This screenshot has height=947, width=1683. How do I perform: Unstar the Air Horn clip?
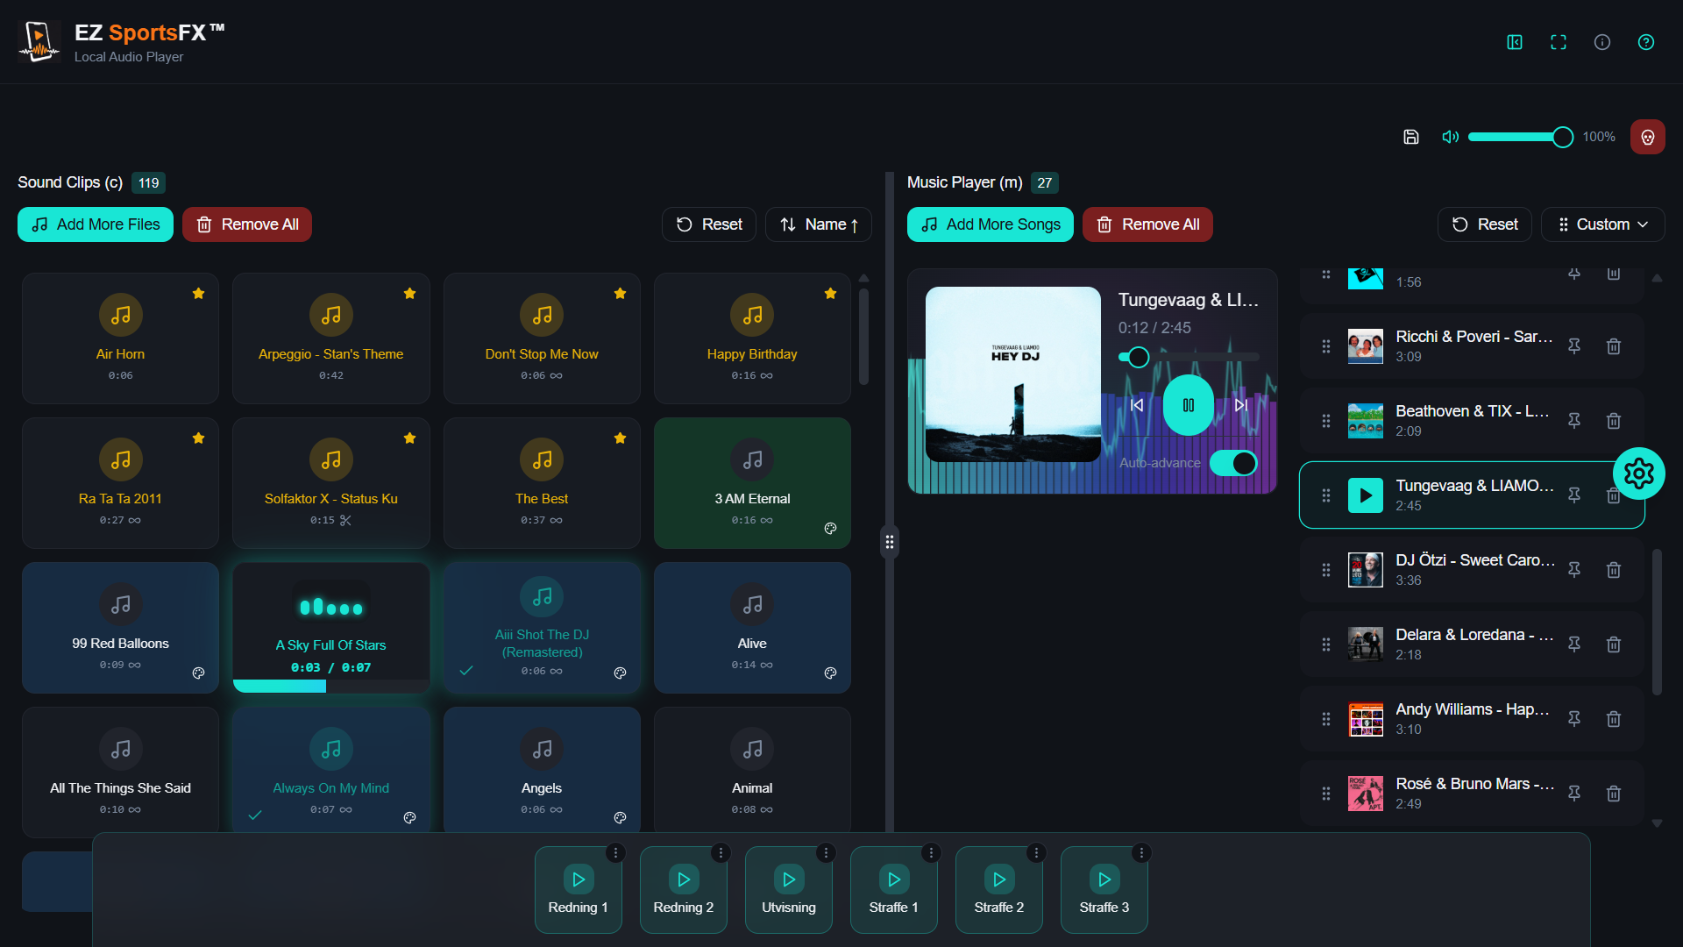198,294
